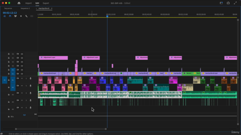Open panel menu beside mactips3broll tab
The image size is (241, 135).
point(52,8)
